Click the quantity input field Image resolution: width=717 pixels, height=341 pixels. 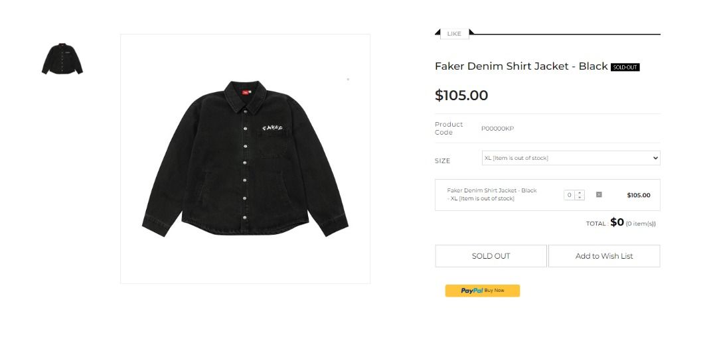pyautogui.click(x=570, y=195)
